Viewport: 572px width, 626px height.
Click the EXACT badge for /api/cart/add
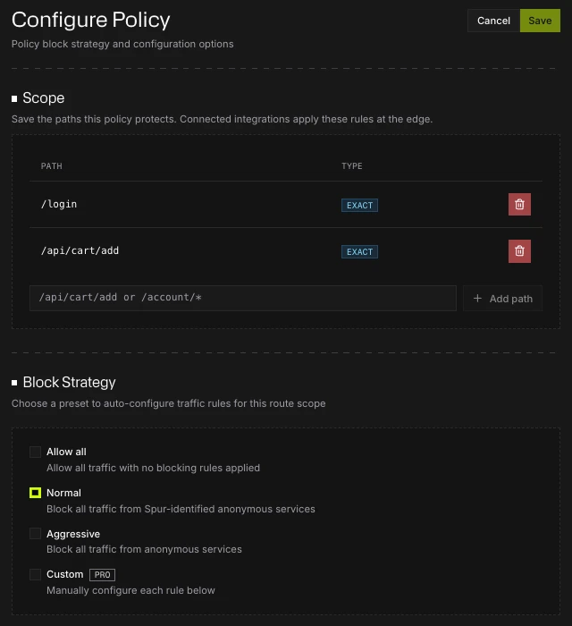pos(359,252)
